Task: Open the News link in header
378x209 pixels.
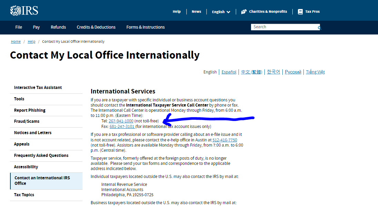Action: [x=196, y=12]
